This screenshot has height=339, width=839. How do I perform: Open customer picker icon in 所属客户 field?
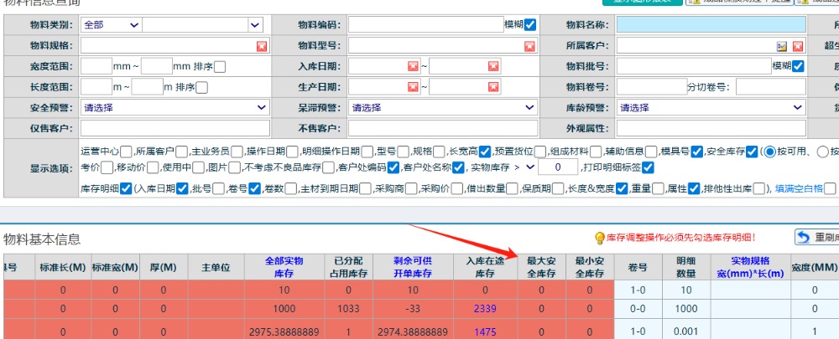pos(782,46)
